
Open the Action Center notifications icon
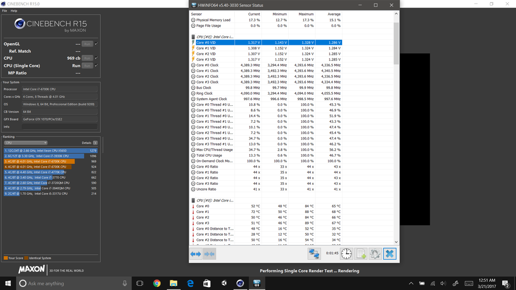coord(506,283)
